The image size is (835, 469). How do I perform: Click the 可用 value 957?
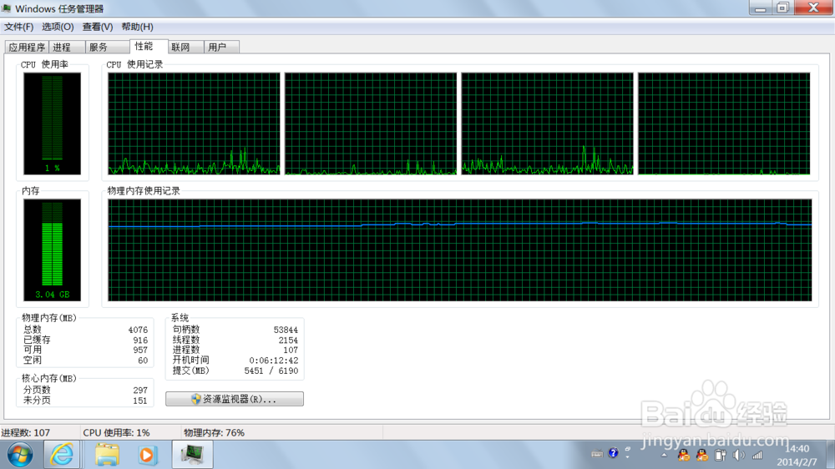(x=140, y=350)
